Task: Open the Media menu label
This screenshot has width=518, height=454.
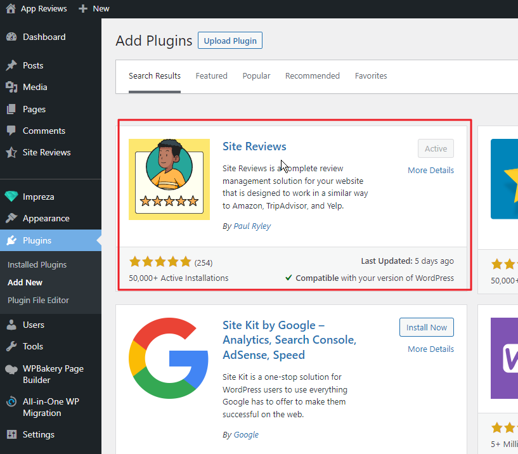Action: coord(35,88)
